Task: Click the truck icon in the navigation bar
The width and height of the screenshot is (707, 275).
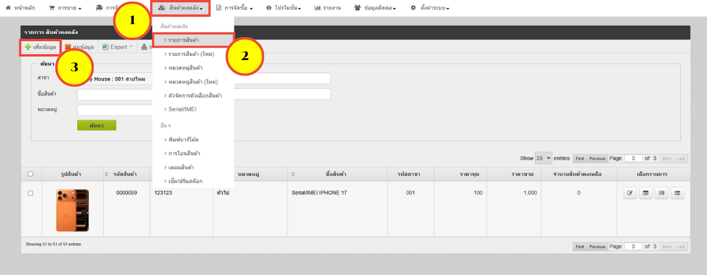Action: 100,8
